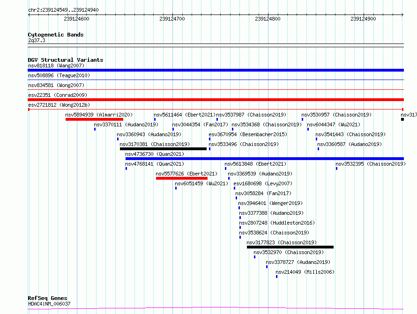The width and height of the screenshot is (417, 314).
Task: Select nsv3532395 (Chaisson2019) label
Action: [371, 164]
